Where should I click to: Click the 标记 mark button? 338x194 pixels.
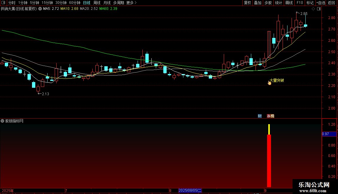[310, 3]
